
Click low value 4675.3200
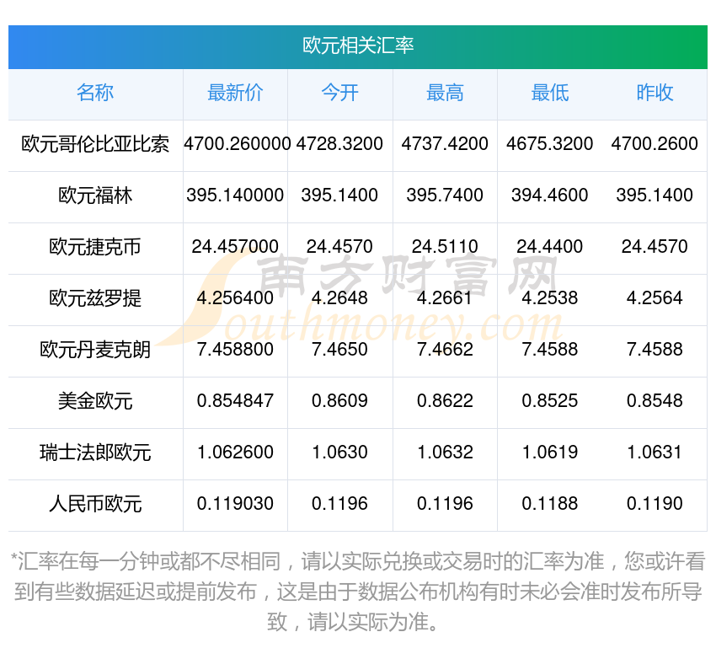(550, 144)
